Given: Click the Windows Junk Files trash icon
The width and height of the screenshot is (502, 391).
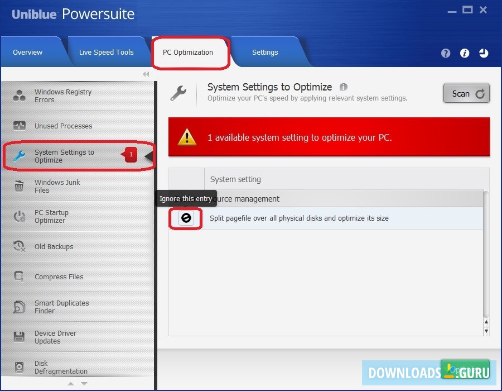Looking at the screenshot, I should 19,186.
